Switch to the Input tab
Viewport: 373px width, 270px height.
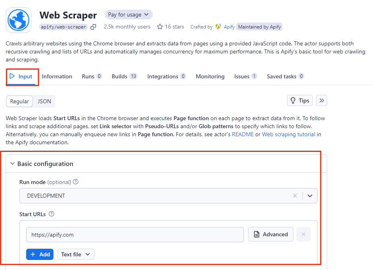coord(21,76)
